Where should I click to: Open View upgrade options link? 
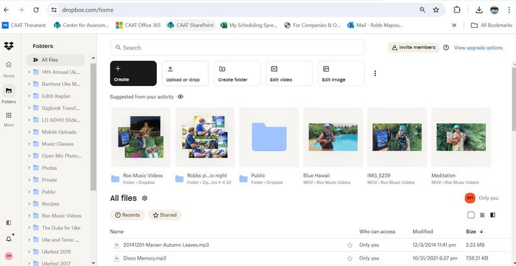[478, 48]
